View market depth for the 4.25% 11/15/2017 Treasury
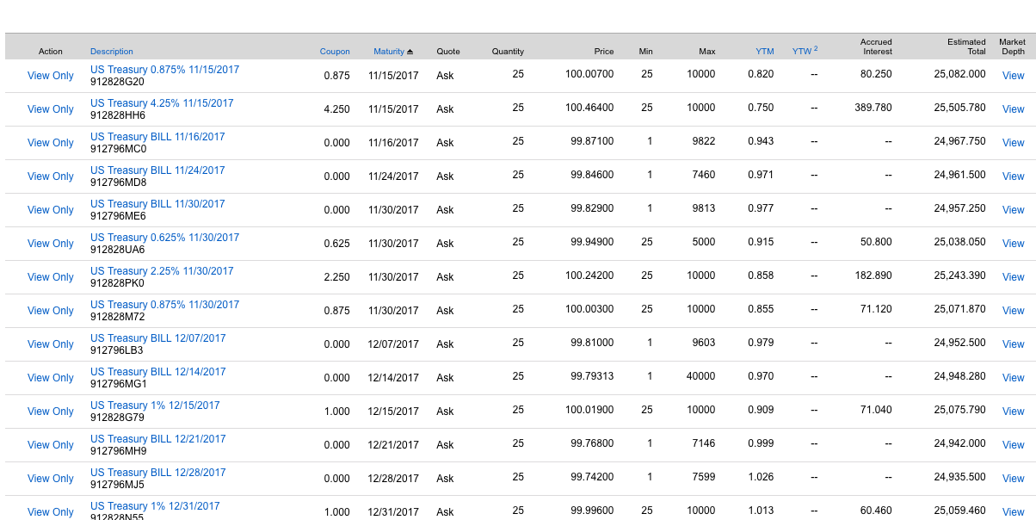1036x520 pixels. tap(1013, 109)
